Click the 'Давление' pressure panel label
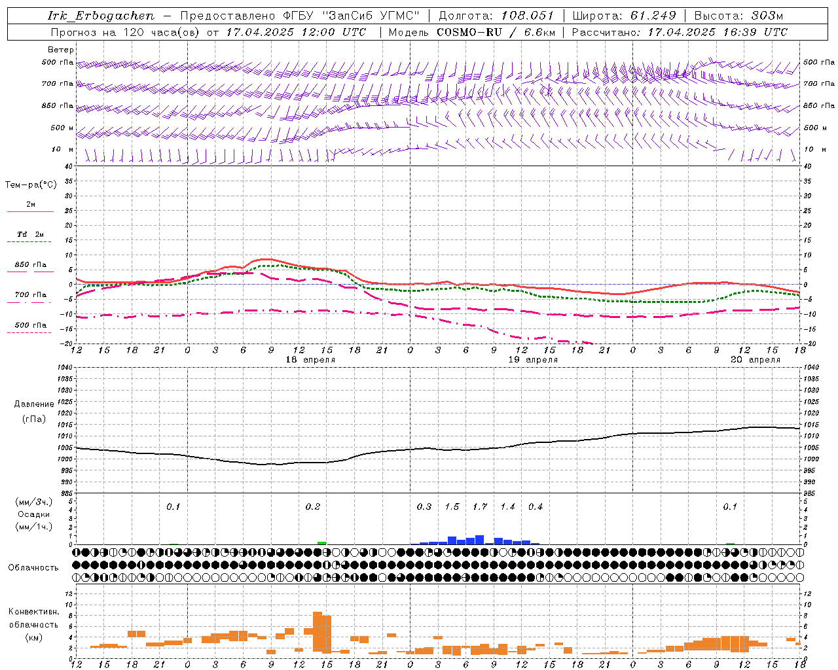This screenshot has width=838, height=670. point(34,404)
